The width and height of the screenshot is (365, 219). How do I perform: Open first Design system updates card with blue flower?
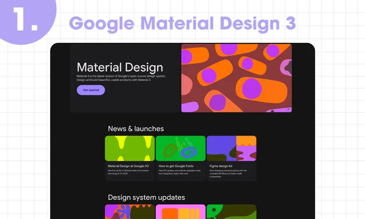130,212
